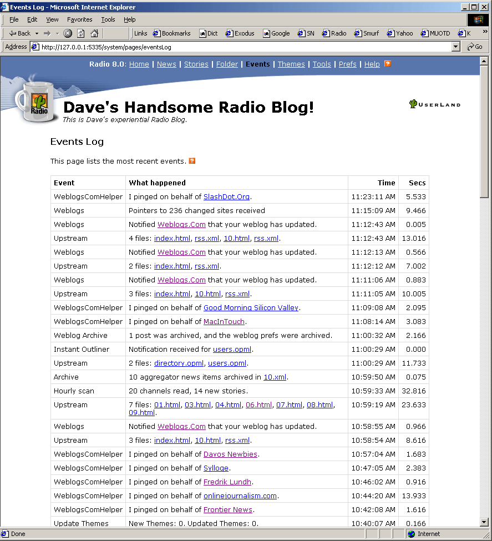
Task: Open the directory.opml file link
Action: (179, 363)
